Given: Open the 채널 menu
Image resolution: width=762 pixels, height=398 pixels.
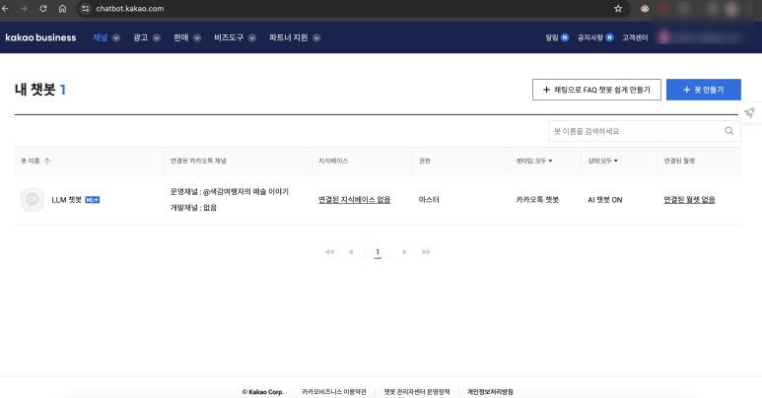Looking at the screenshot, I should pos(101,37).
